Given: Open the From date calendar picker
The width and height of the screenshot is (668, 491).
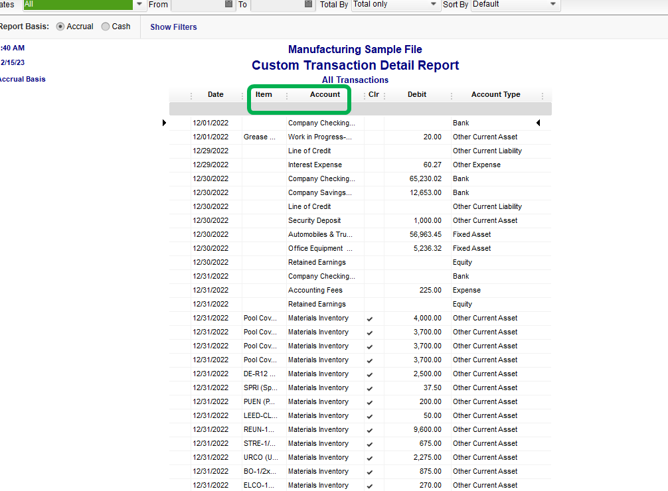Looking at the screenshot, I should click(228, 4).
